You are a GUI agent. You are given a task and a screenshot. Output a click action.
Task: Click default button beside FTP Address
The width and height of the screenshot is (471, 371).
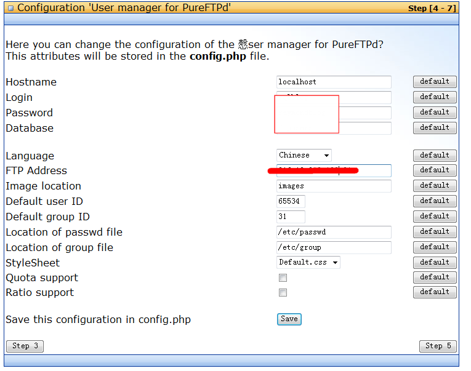(435, 170)
